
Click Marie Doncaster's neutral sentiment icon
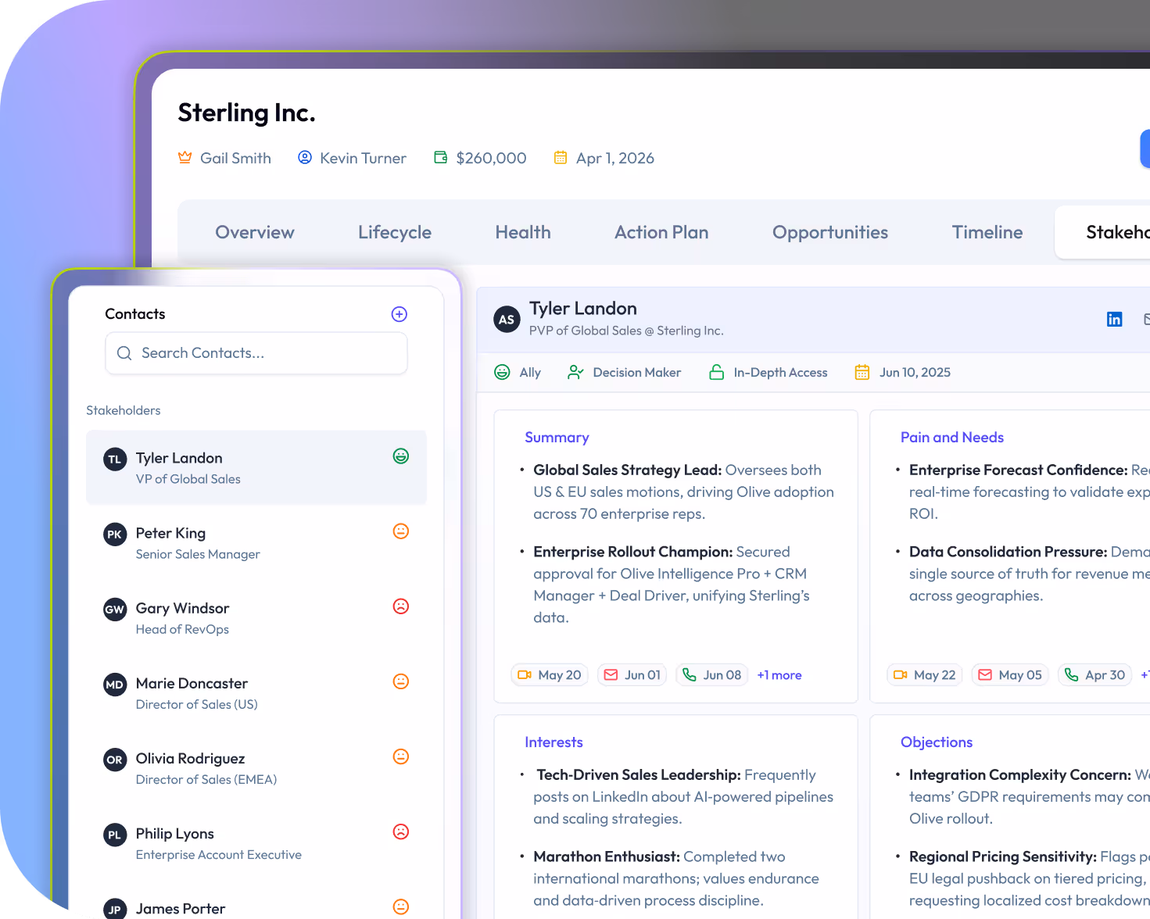tap(401, 681)
